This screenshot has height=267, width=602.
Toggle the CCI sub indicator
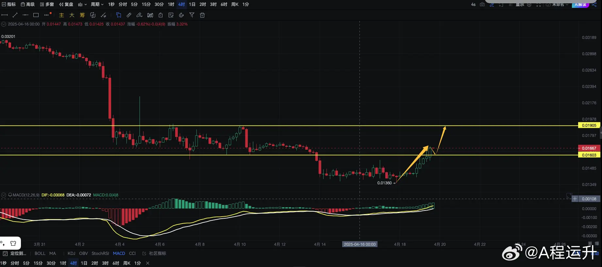pos(132,253)
